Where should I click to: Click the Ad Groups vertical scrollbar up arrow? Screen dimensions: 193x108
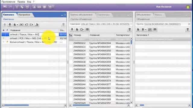click(x=131, y=38)
